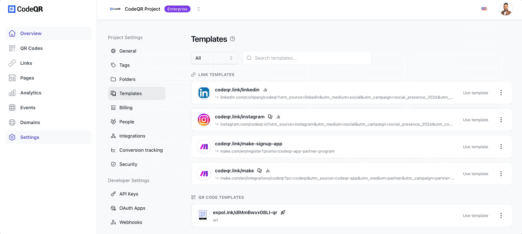Viewport: 522px width, 234px height.
Task: Open more options for codeqr.link/make
Action: (501, 174)
